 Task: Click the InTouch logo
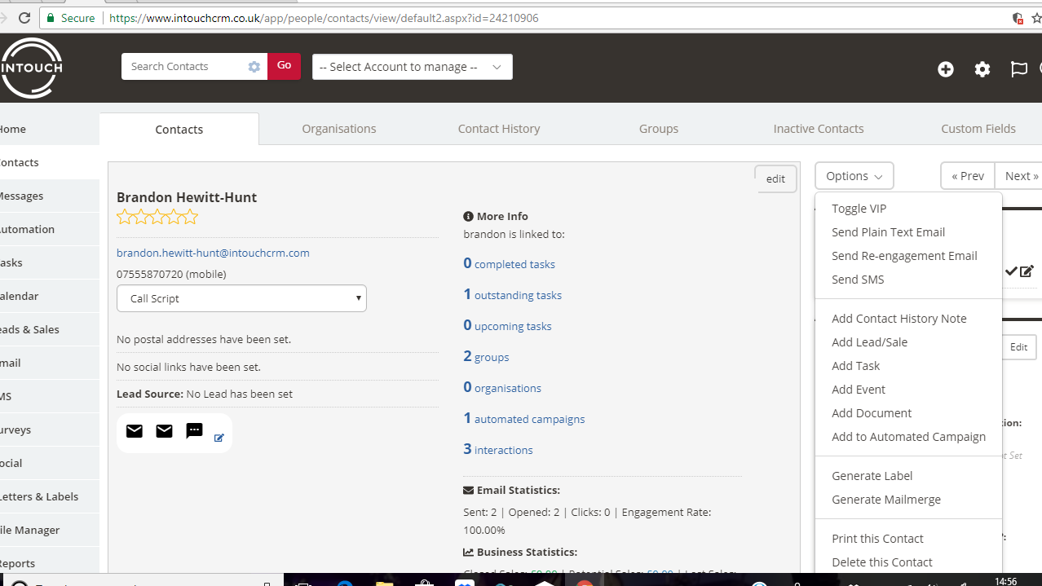pyautogui.click(x=31, y=68)
